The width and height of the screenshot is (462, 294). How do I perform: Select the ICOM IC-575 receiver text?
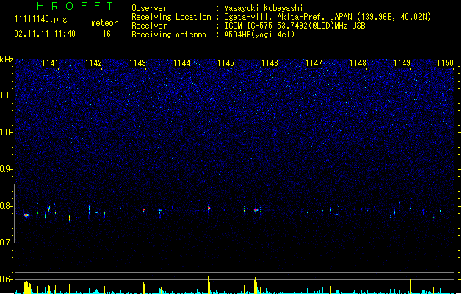click(x=295, y=26)
